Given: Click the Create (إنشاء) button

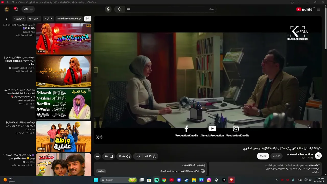Looking at the screenshot, I should coord(28,9).
